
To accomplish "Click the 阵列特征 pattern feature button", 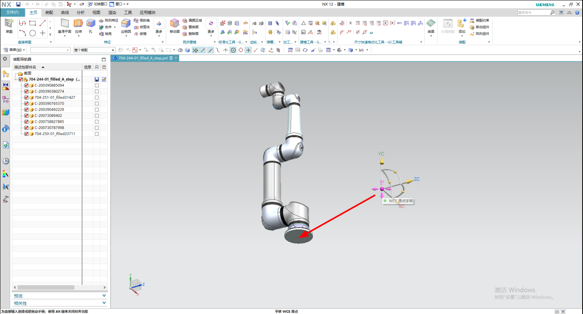I will tap(108, 20).
